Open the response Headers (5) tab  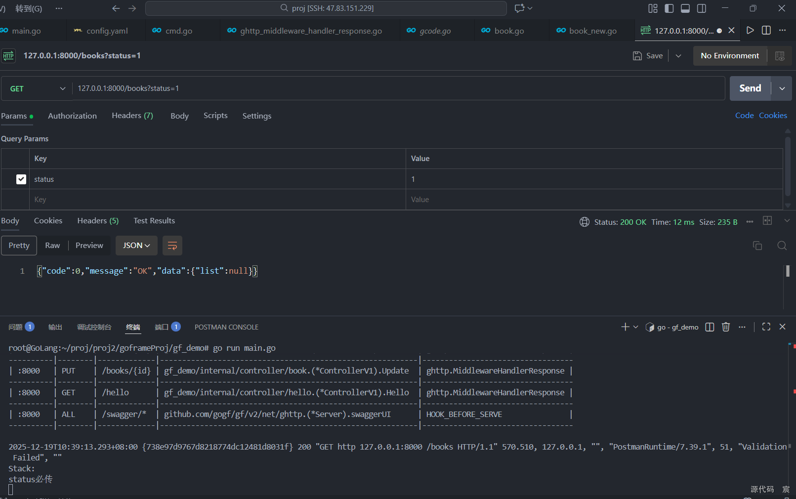point(98,221)
